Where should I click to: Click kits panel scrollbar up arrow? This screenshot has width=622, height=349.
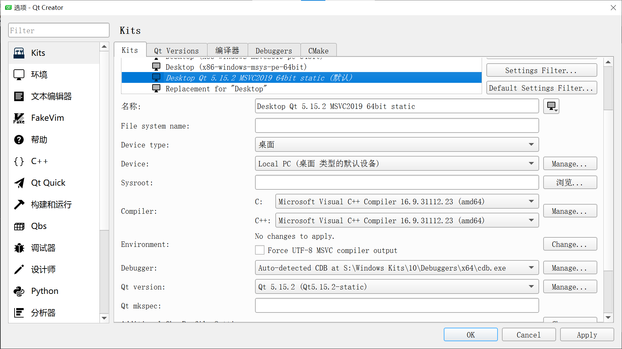click(608, 62)
